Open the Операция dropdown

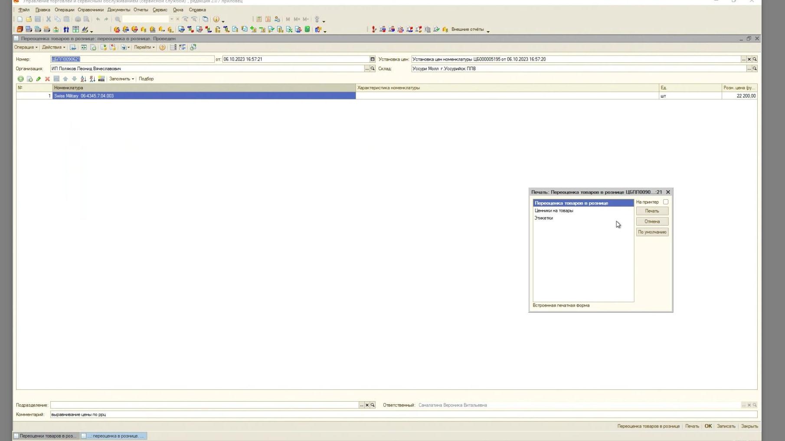click(x=26, y=47)
